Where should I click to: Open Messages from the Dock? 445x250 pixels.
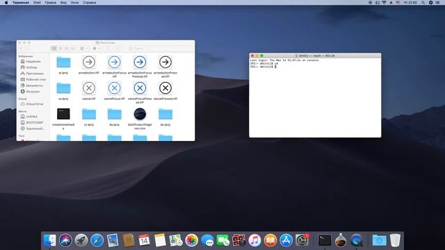[x=207, y=240]
